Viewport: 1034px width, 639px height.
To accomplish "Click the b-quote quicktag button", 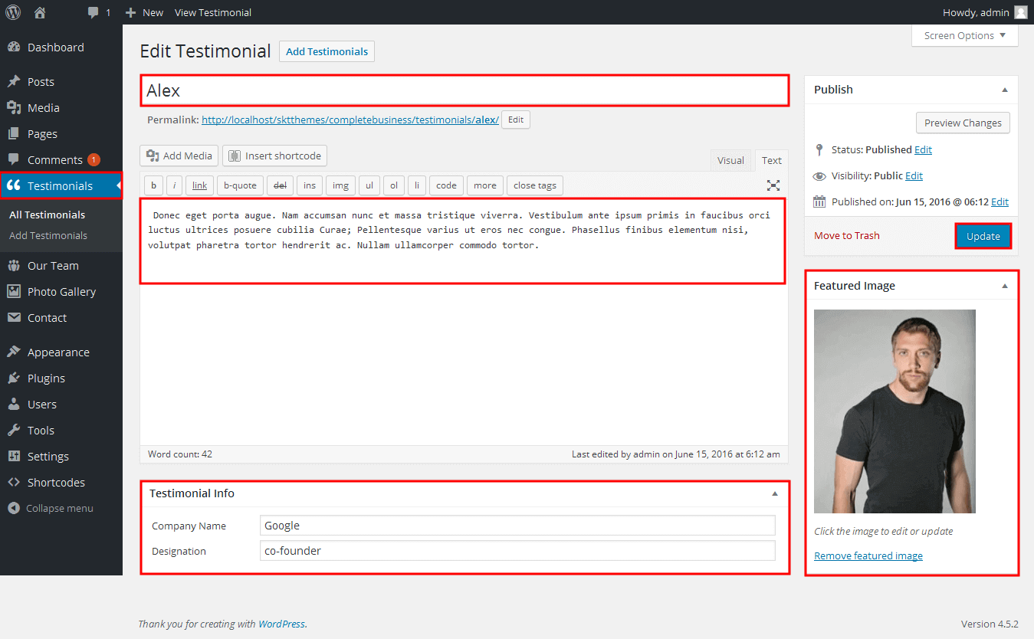I will (241, 185).
